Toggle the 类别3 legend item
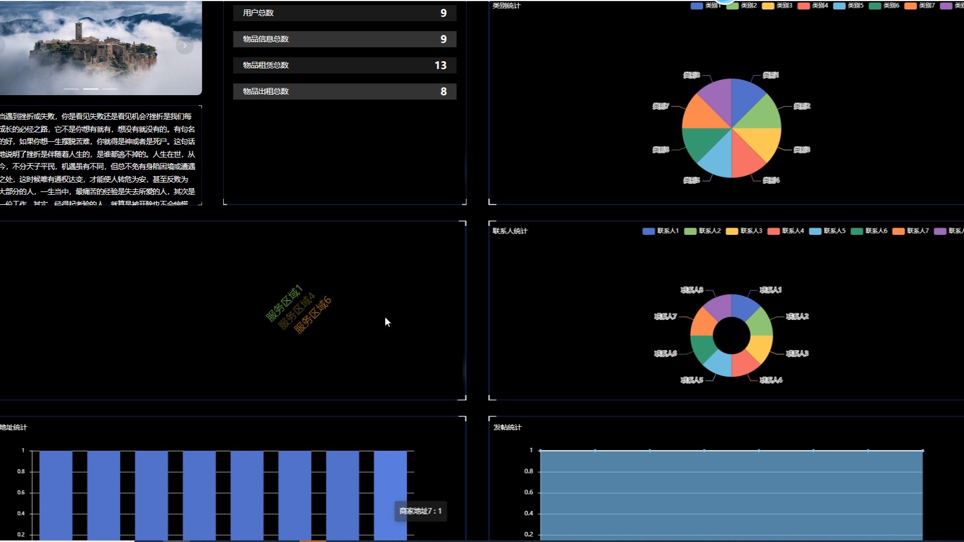 (777, 6)
